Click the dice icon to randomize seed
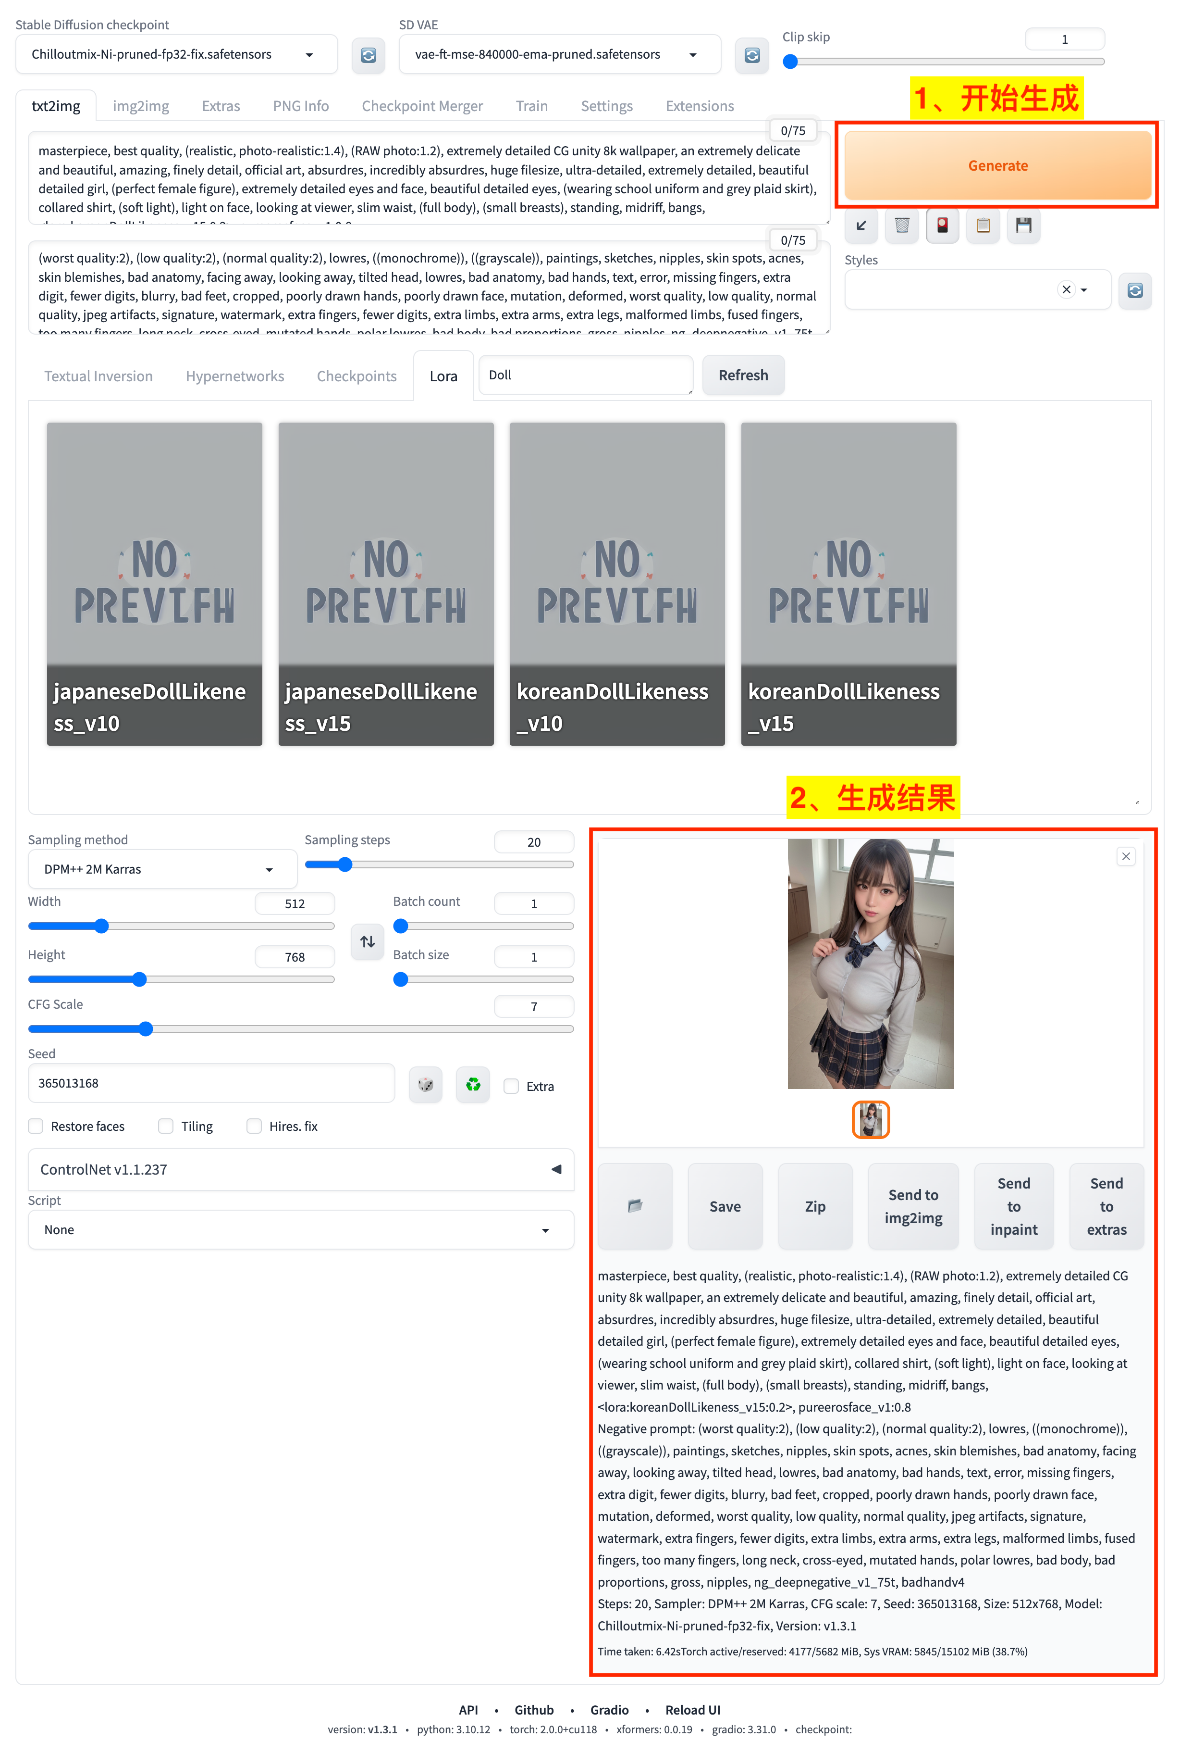Screen dimensions: 1180x1753 pos(426,1084)
